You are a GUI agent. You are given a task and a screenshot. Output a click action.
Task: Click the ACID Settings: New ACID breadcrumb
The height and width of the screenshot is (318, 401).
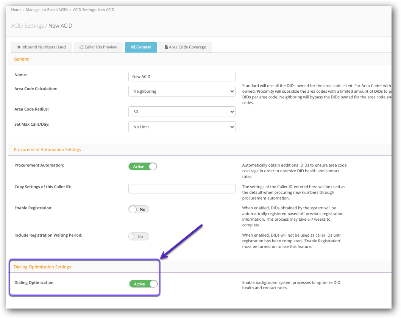(94, 9)
